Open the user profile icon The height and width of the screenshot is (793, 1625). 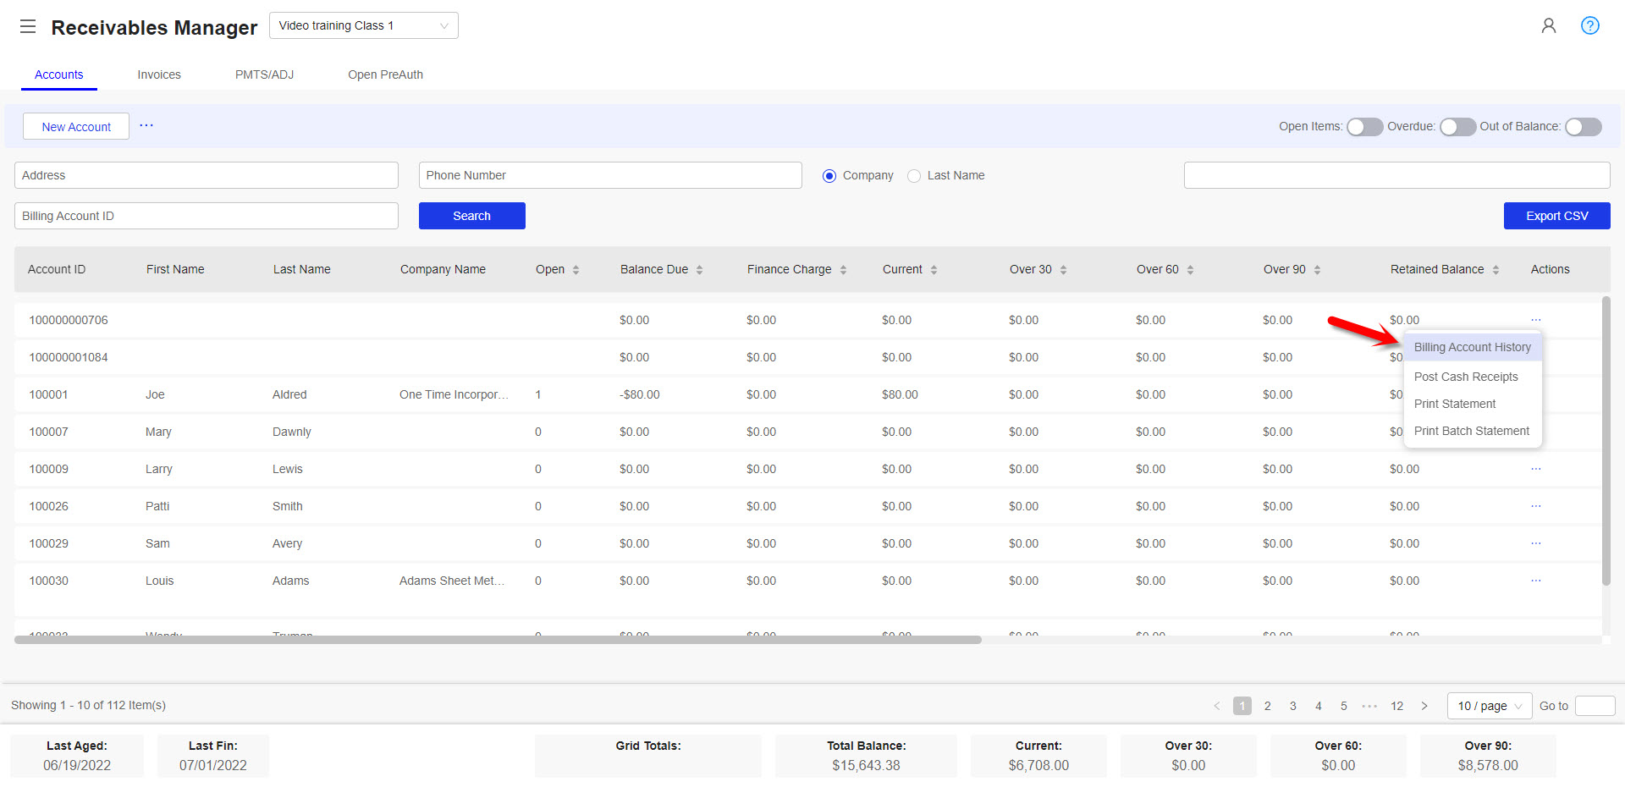pyautogui.click(x=1548, y=25)
